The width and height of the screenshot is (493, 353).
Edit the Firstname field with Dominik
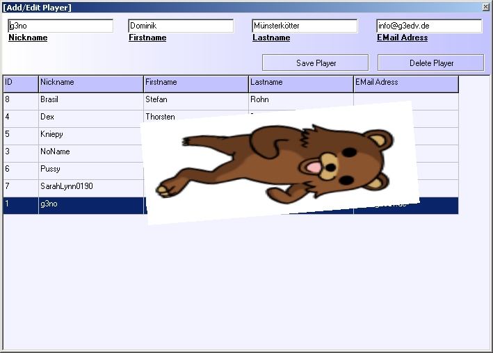click(x=181, y=26)
